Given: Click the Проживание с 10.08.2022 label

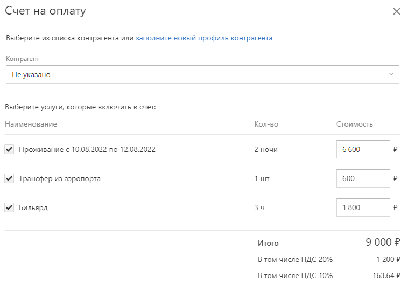Looking at the screenshot, I should pyautogui.click(x=87, y=149).
